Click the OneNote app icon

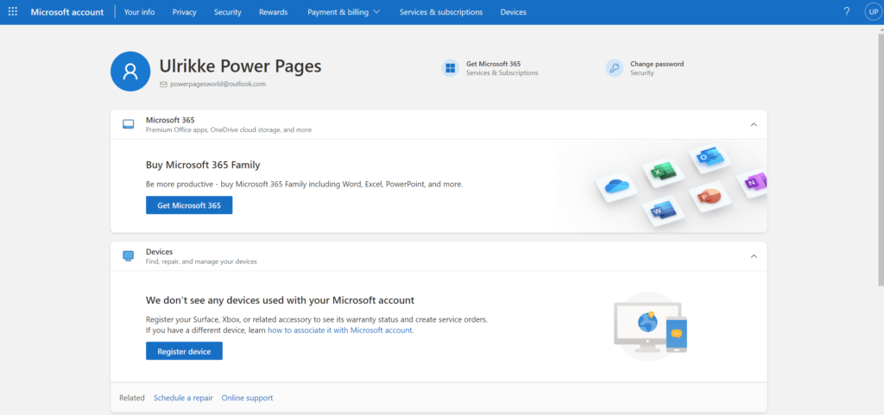[753, 182]
